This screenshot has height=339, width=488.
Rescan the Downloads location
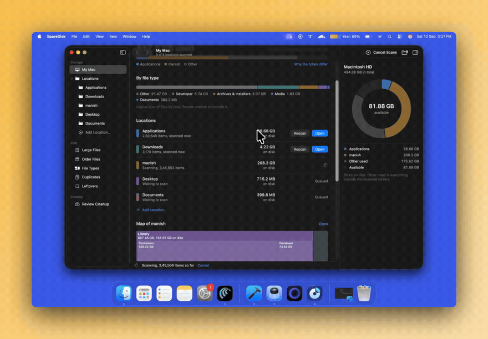(300, 150)
